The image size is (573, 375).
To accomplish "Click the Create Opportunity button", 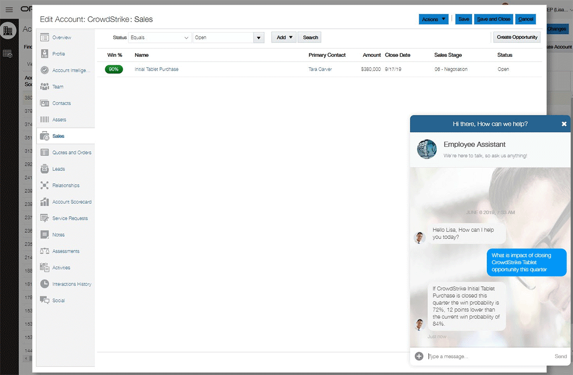I will [x=517, y=37].
